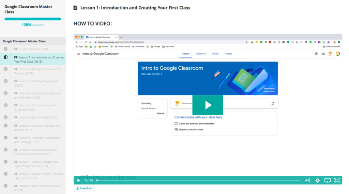Click the small play icon in video control bar
Image resolution: width=349 pixels, height=194 pixels.
point(78,180)
